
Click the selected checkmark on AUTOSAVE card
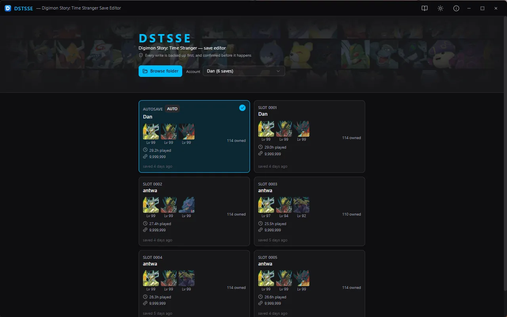[242, 108]
